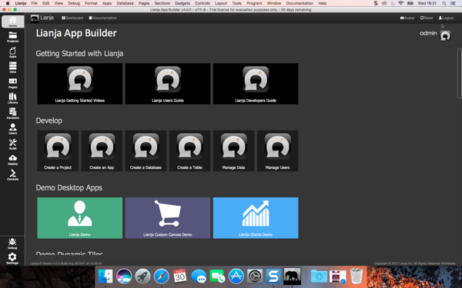Screen dimensions: 462x288
Task: Click the Create a Table tile
Action: tap(189, 151)
